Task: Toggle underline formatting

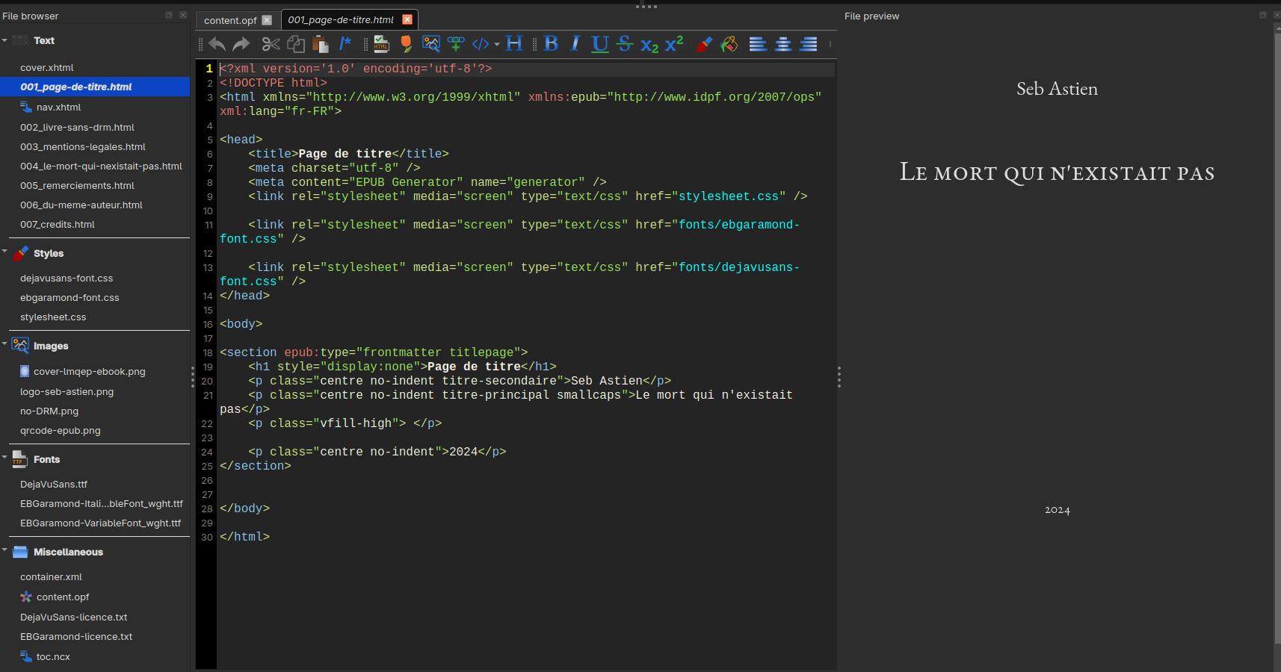Action: pyautogui.click(x=599, y=44)
